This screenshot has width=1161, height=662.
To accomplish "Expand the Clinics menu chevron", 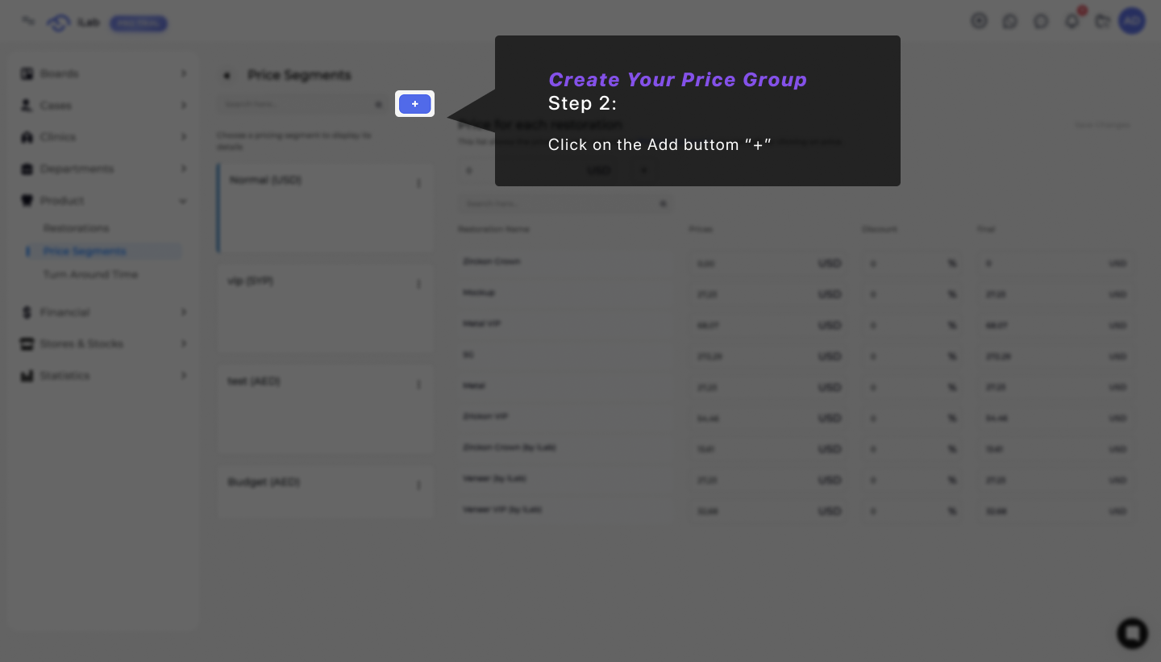I will click(x=184, y=137).
